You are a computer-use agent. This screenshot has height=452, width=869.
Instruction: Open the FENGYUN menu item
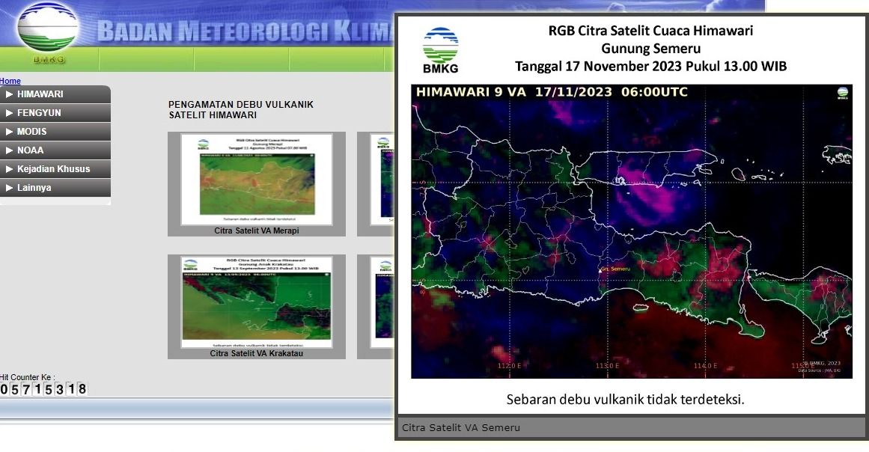(55, 113)
